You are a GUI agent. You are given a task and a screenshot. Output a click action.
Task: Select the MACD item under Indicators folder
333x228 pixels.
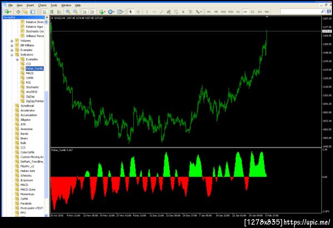pyautogui.click(x=30, y=73)
